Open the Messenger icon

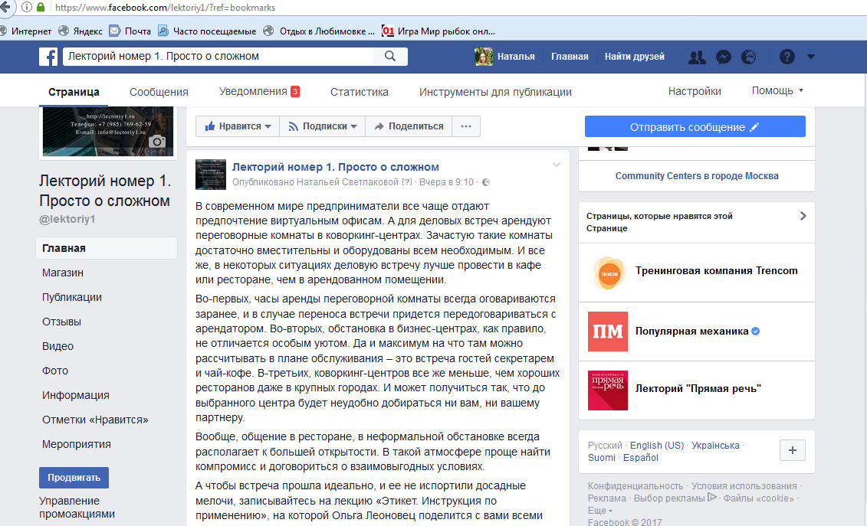pyautogui.click(x=723, y=57)
